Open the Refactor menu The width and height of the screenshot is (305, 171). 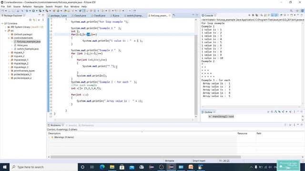(27, 7)
